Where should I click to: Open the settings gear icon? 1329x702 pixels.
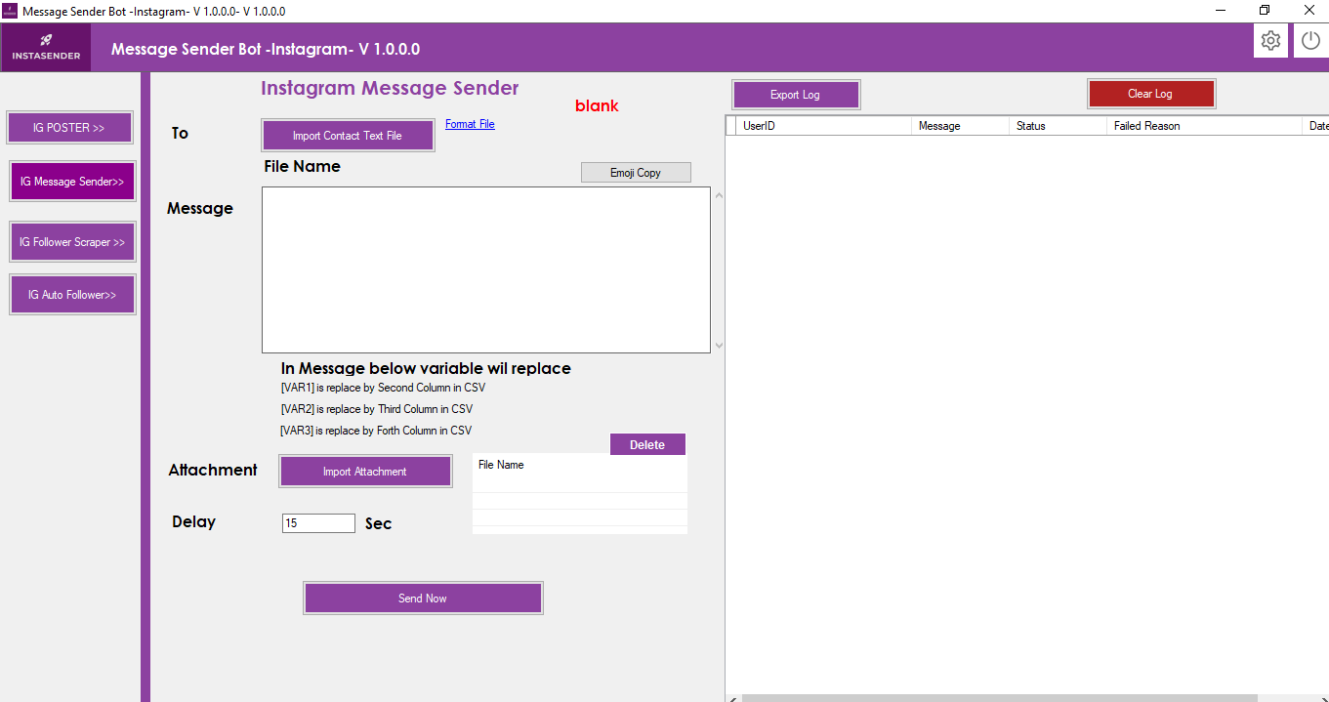coord(1270,41)
